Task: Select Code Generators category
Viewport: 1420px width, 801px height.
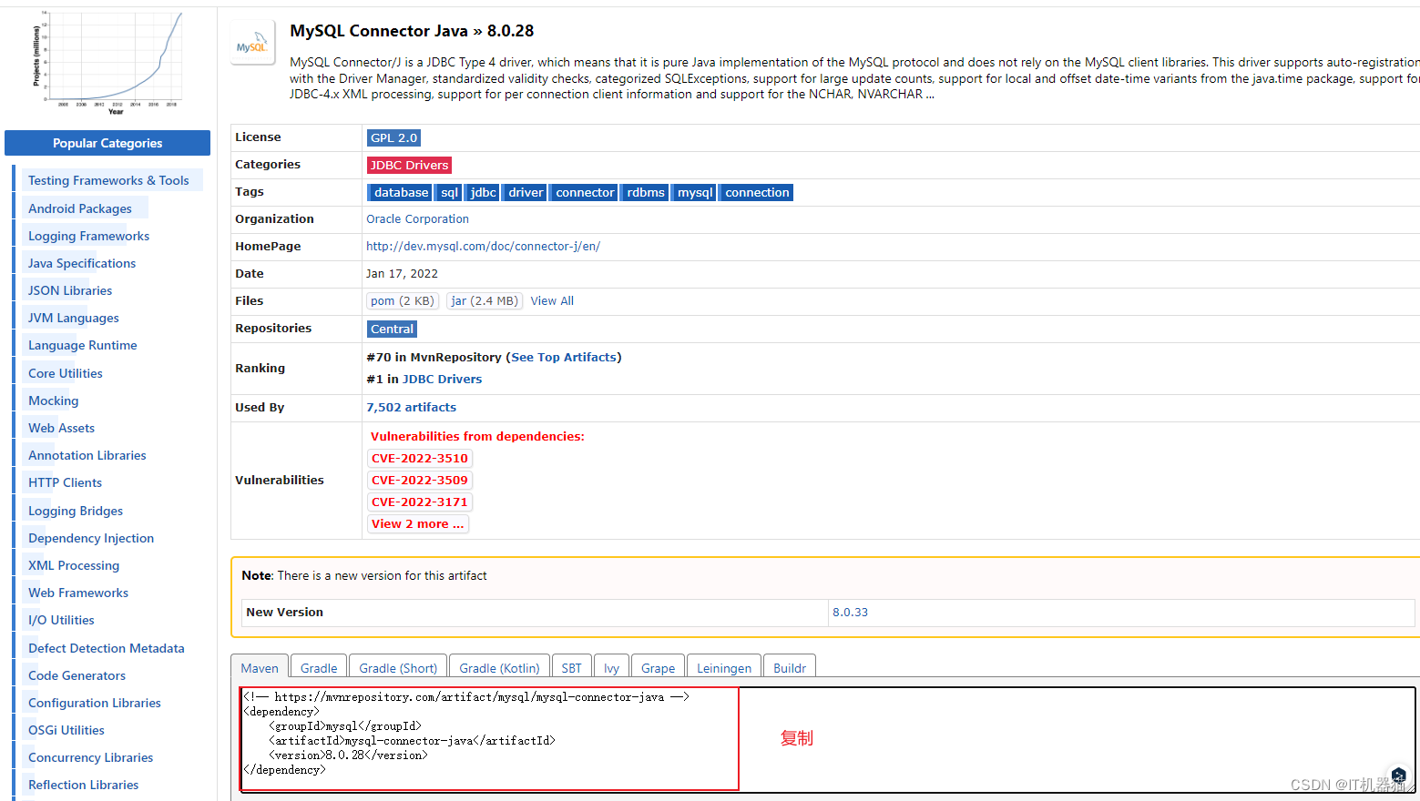Action: click(77, 675)
